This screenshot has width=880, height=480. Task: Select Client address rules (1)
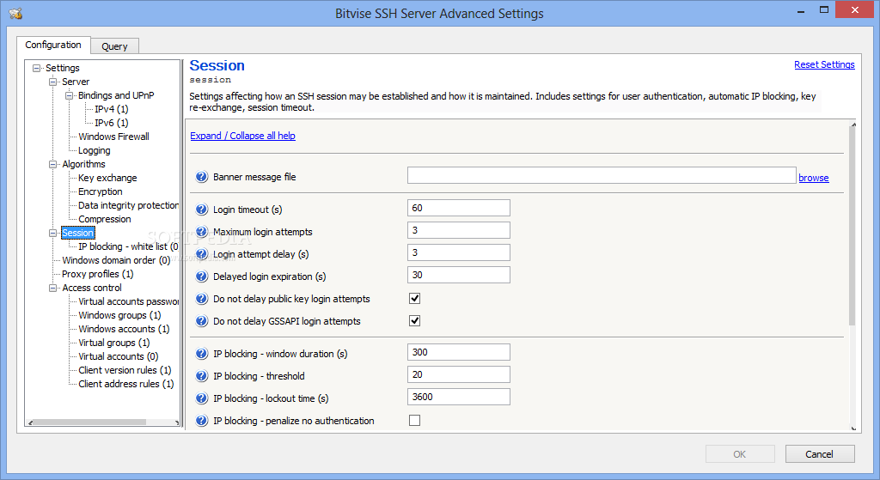[125, 384]
